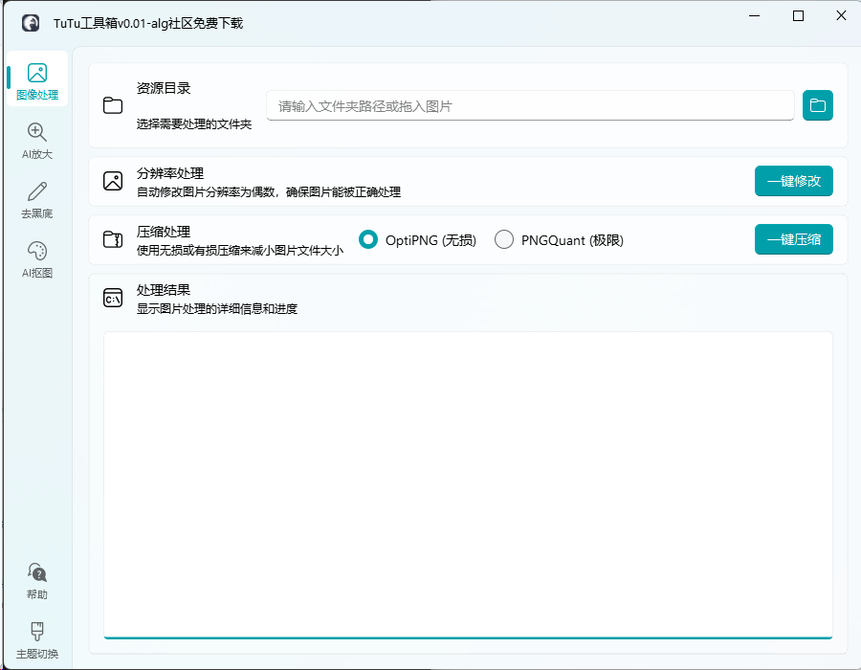Focus the folder path input field
This screenshot has width=861, height=670.
point(530,105)
